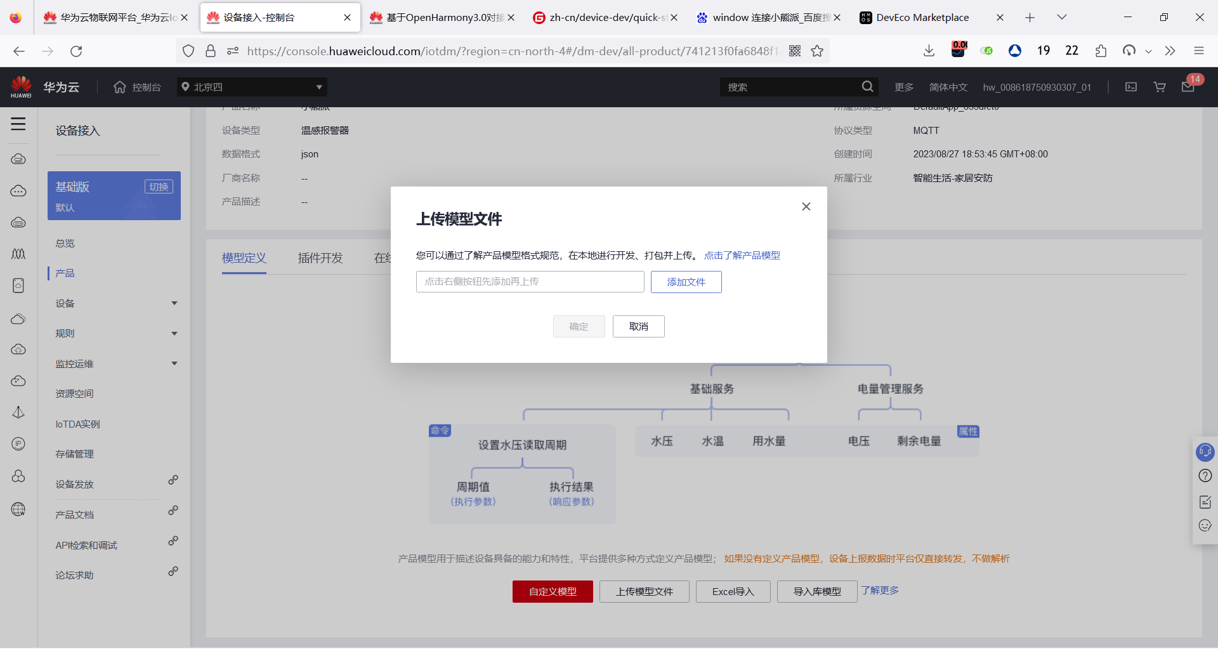Image resolution: width=1218 pixels, height=649 pixels.
Task: Open the DevEco Marketplace browser tab
Action: point(921,17)
